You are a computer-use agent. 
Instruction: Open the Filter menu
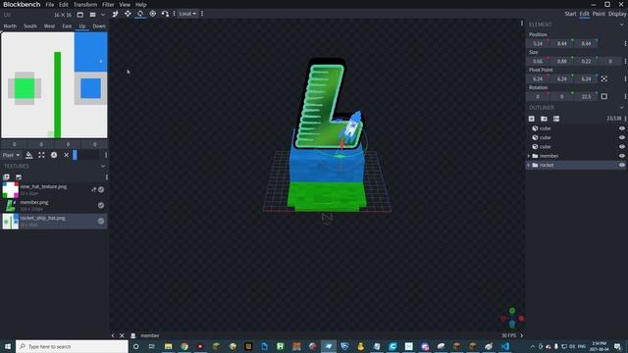(108, 4)
